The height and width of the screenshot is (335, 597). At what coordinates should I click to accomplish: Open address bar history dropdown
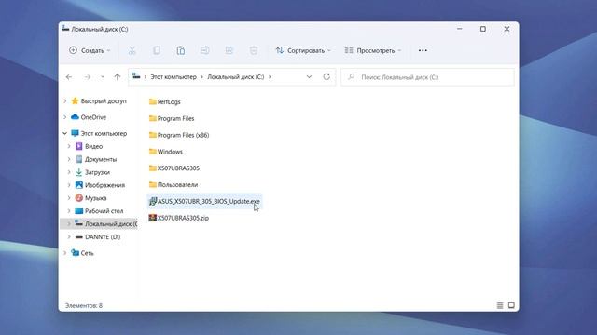[309, 76]
